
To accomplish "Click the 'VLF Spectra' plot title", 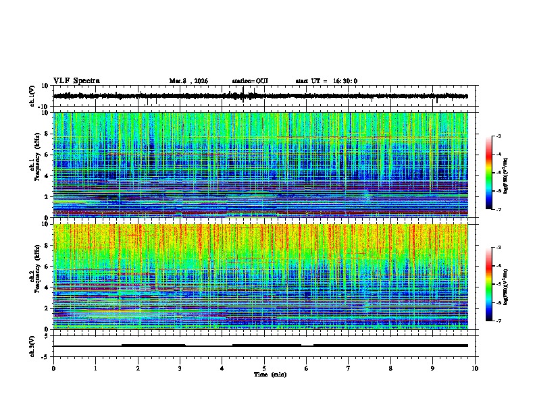I will (76, 81).
